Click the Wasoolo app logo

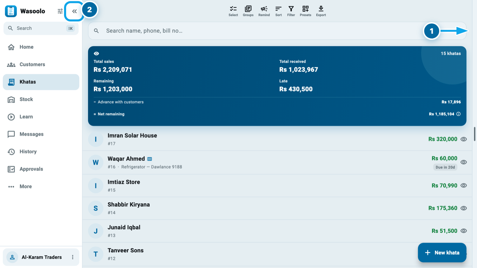(11, 11)
